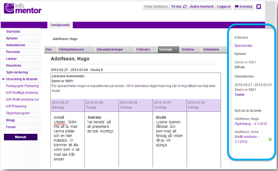The height and width of the screenshot is (171, 278).
Task: Open Pedagogisk Planering in the sidebar
Action: 22,86
